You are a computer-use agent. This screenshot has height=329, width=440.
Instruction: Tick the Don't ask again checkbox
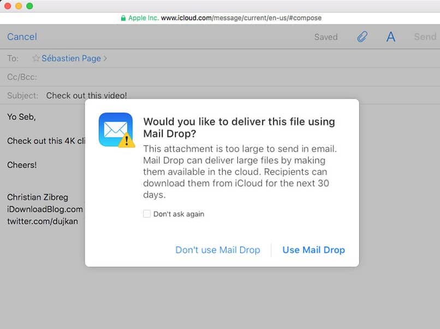(147, 214)
